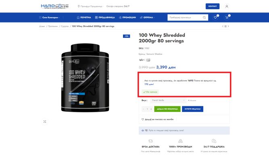269x161 pixels.
Task: Open the ПРОМОЦИИ menu item
Action: coord(127,17)
